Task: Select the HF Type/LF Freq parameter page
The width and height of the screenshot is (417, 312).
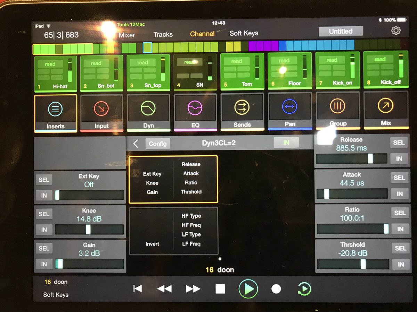Action: (173, 231)
